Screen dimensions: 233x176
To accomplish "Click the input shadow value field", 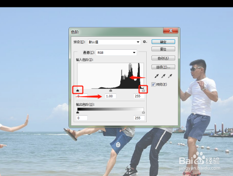I will click(x=82, y=96).
